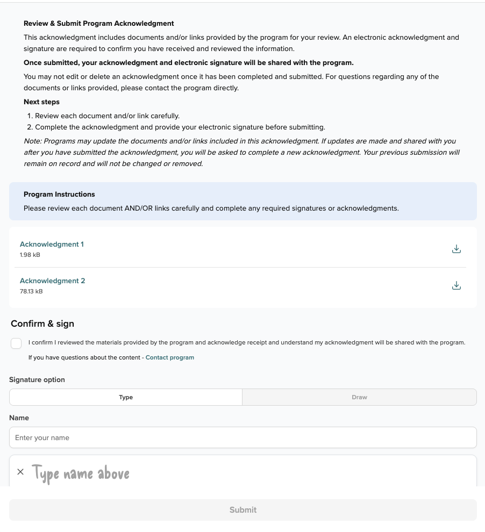Select the 'Type name above' signature preview
This screenshot has height=532, width=485.
(81, 473)
